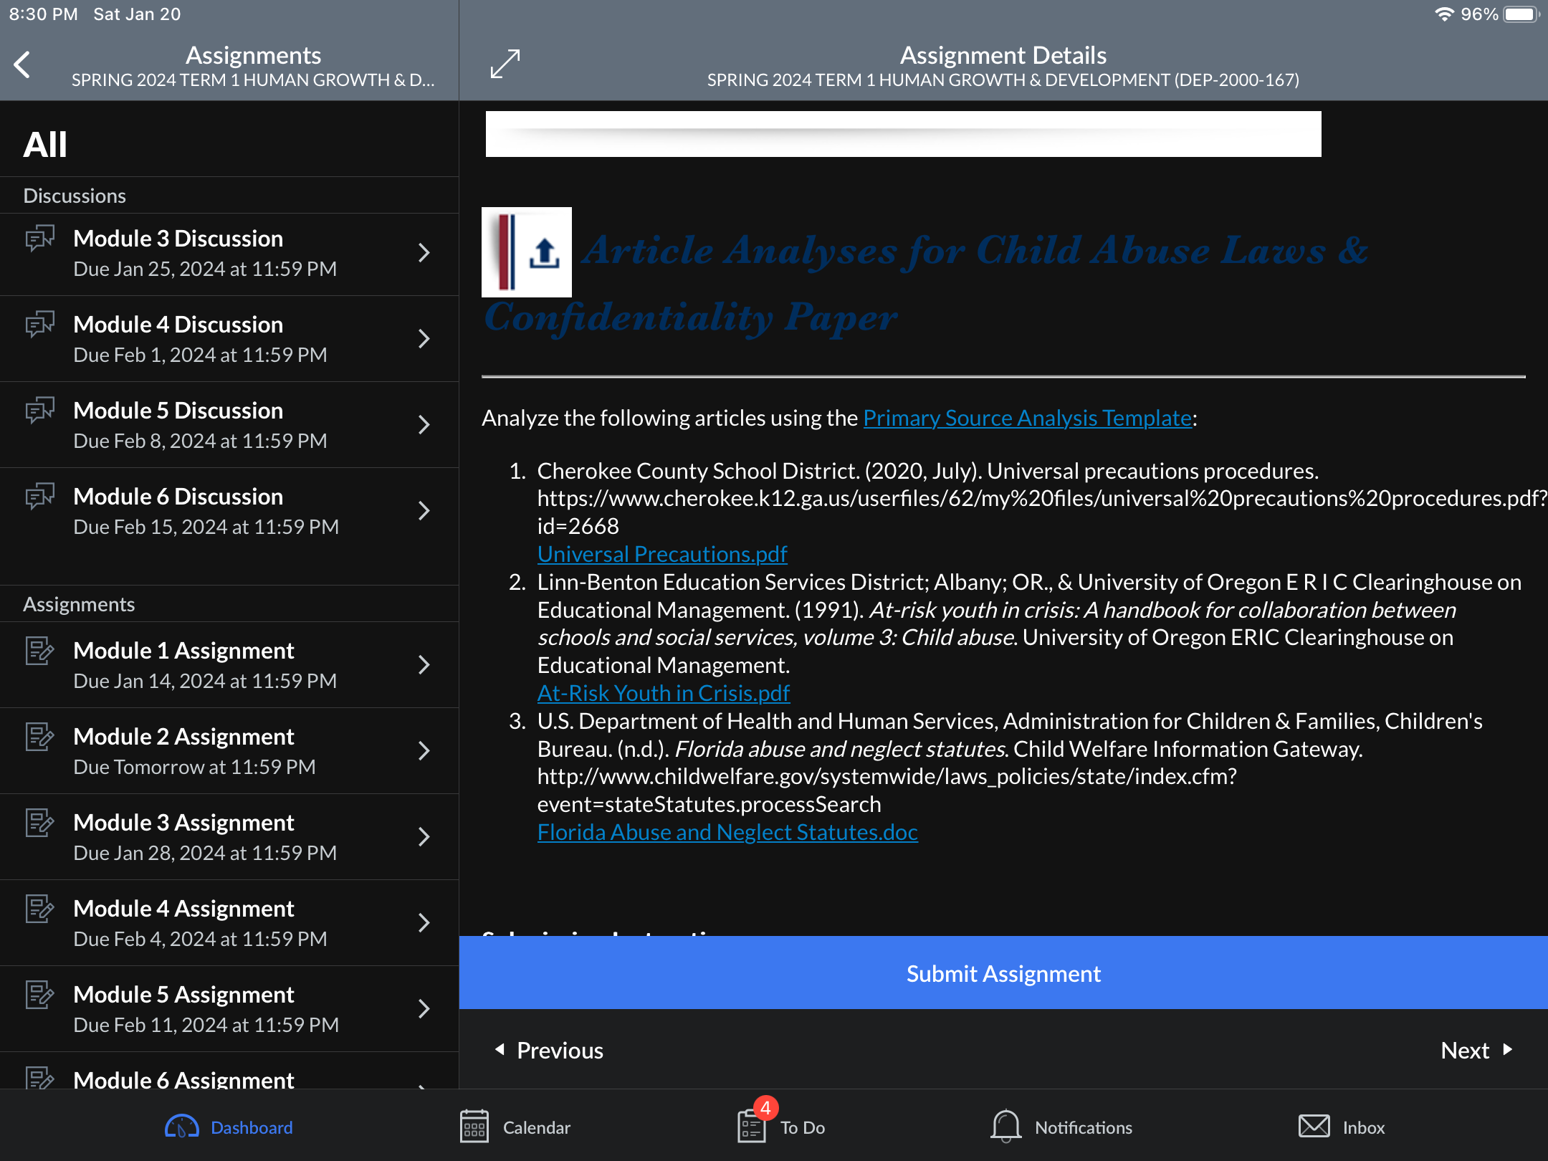The width and height of the screenshot is (1548, 1161).
Task: Click the upload icon beside assignment title
Action: point(544,253)
